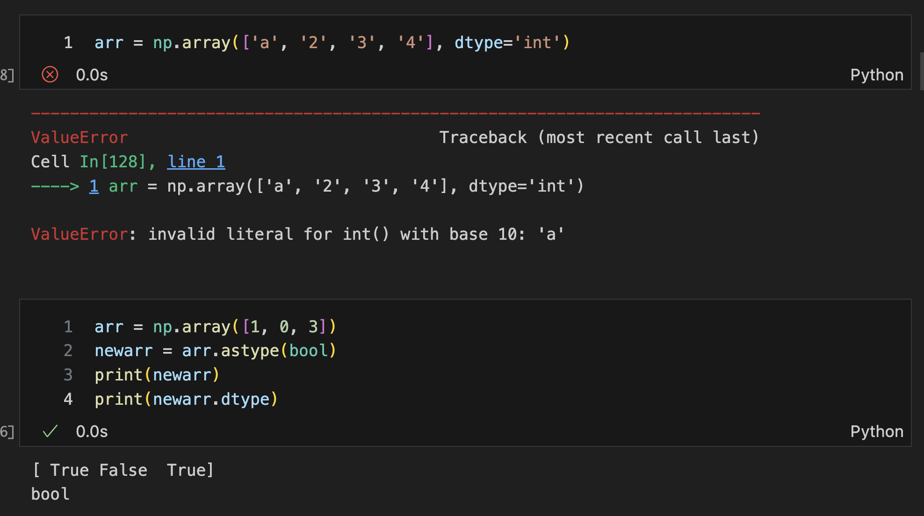The width and height of the screenshot is (924, 516).
Task: Click line number 4 in the second cell
Action: (68, 399)
